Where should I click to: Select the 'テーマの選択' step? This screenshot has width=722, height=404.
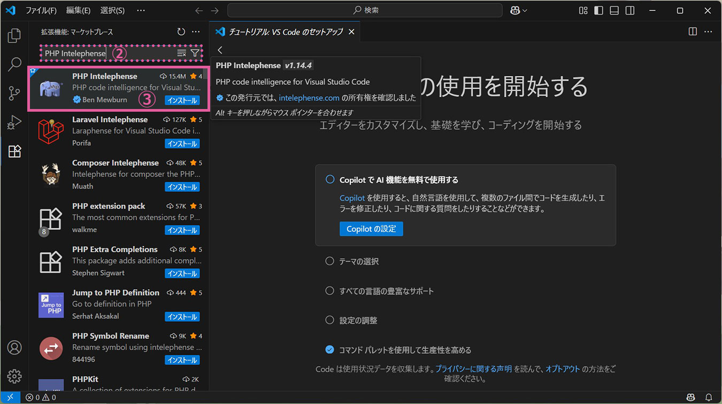359,261
